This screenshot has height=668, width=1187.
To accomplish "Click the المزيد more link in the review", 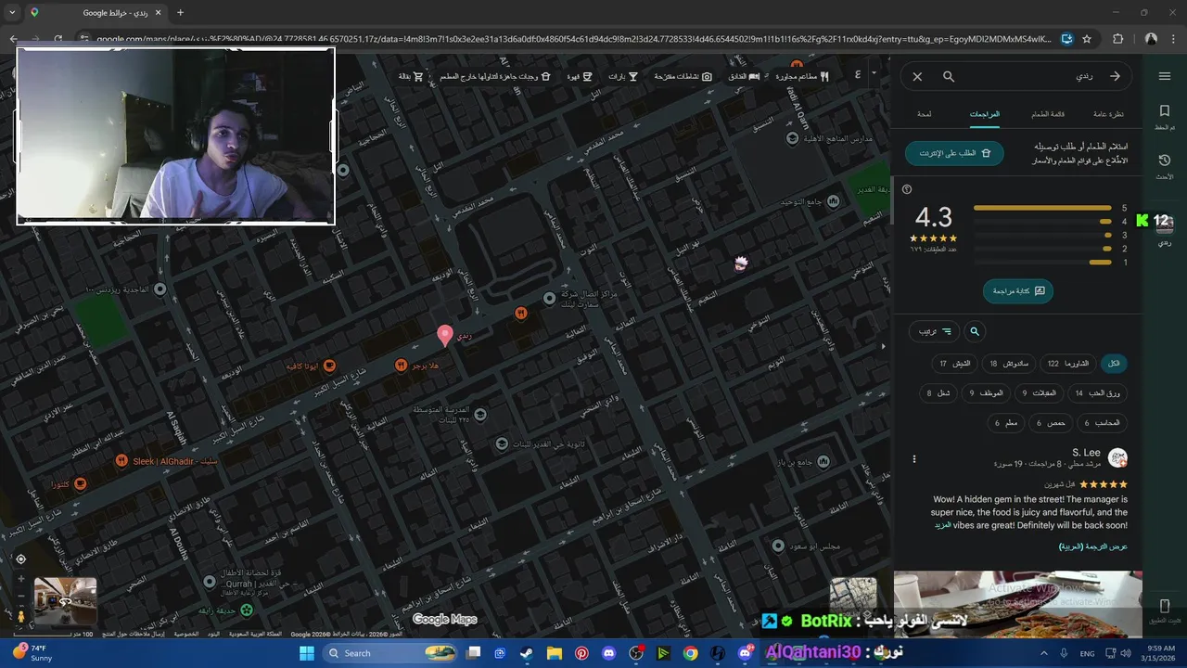I will point(942,525).
